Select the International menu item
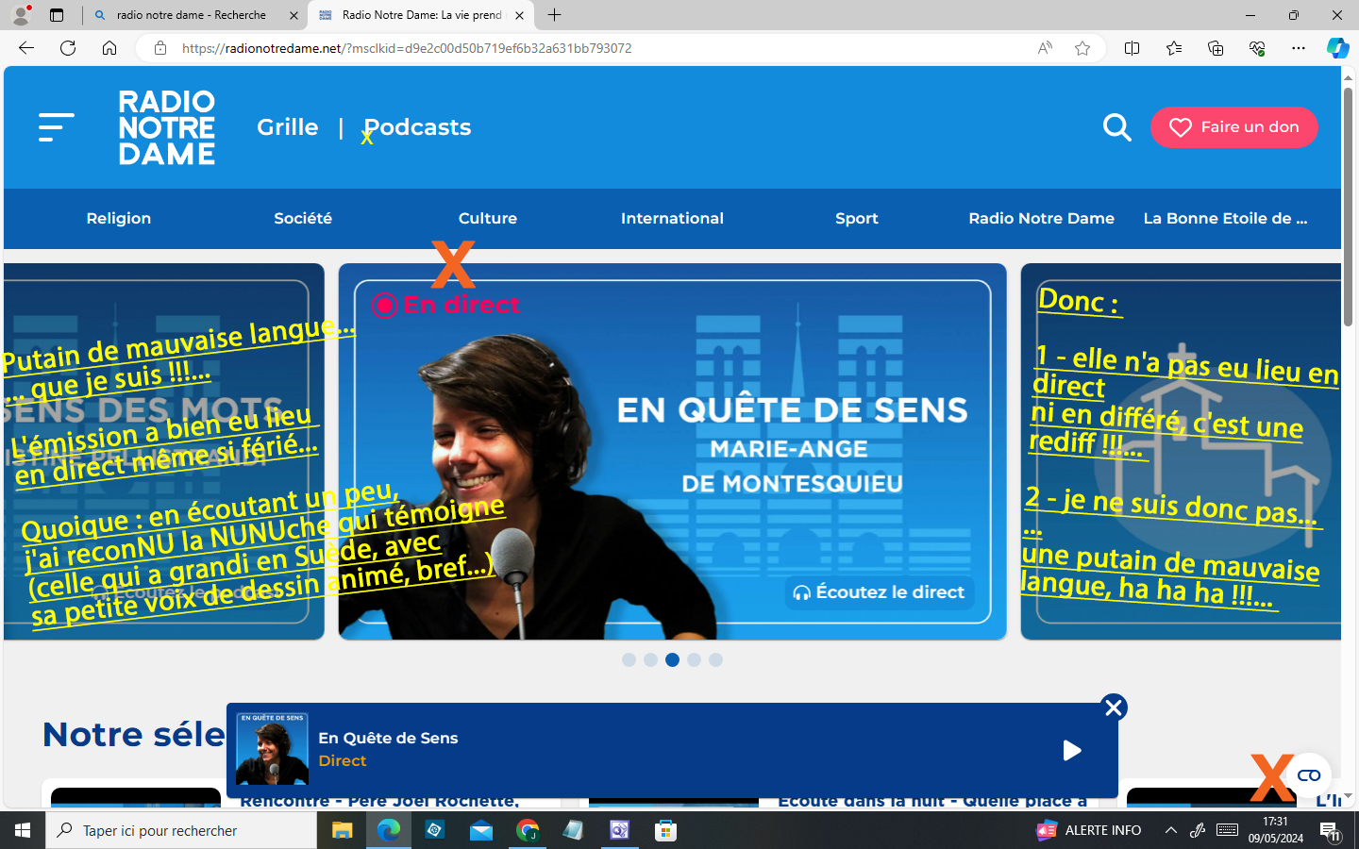Screen dimensions: 1359x849 click(x=672, y=218)
